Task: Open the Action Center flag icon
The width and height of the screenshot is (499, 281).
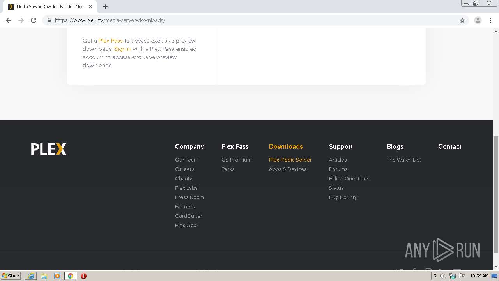Action: coord(462,276)
